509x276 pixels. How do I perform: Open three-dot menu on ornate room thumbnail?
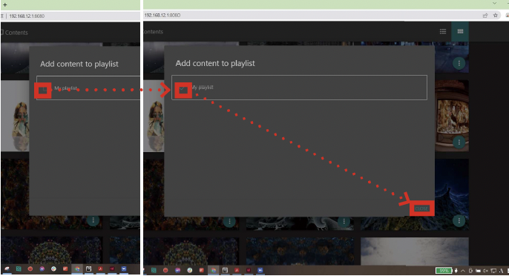459,142
